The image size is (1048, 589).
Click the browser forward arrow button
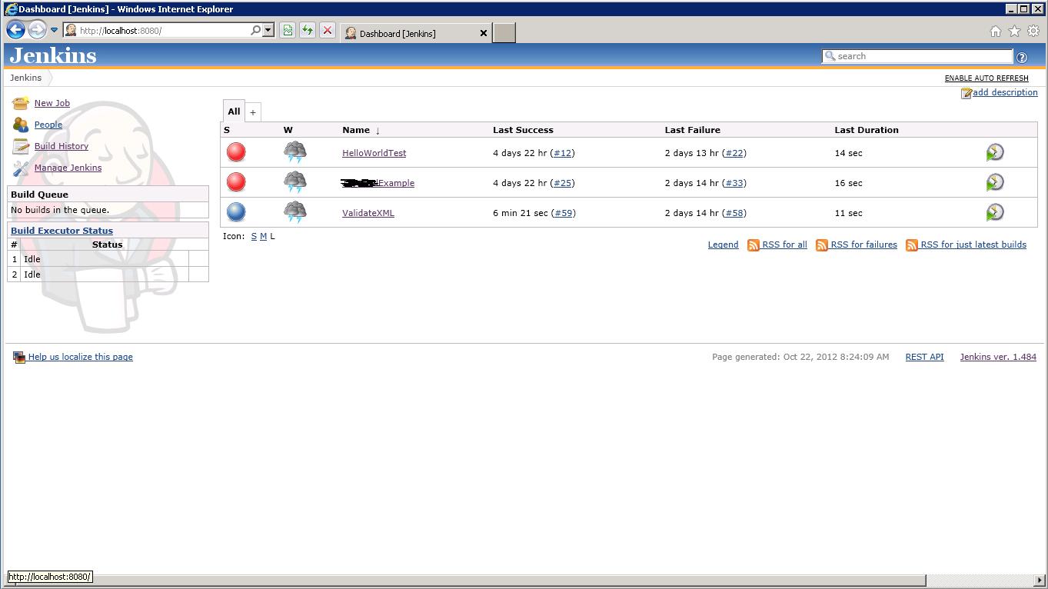click(x=37, y=30)
